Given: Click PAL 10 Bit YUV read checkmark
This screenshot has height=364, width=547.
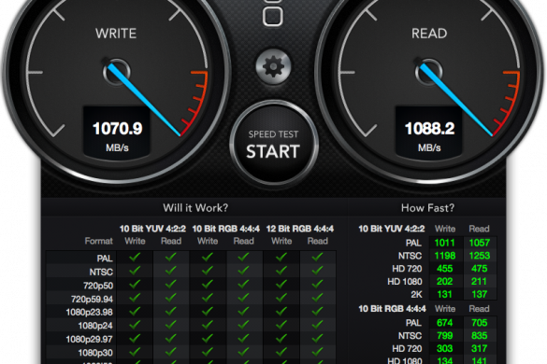Looking at the screenshot, I should pyautogui.click(x=170, y=257).
